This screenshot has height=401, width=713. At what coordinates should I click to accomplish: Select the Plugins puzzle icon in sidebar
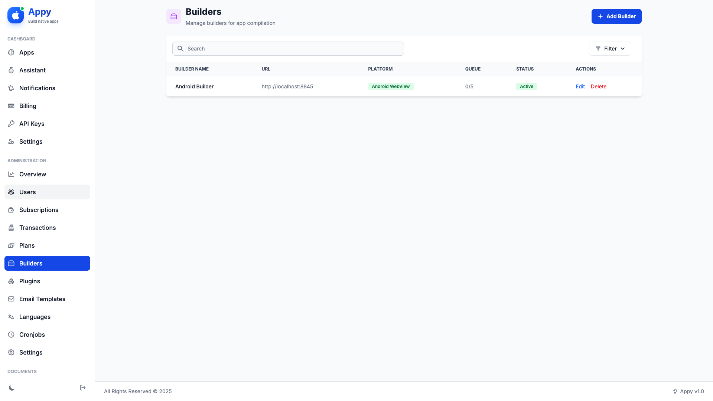(12, 281)
